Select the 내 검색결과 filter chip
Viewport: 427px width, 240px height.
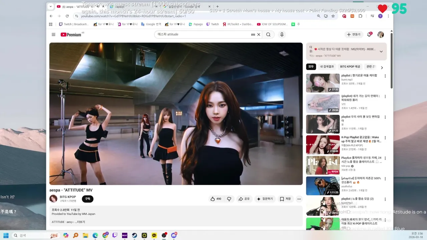coord(327,67)
